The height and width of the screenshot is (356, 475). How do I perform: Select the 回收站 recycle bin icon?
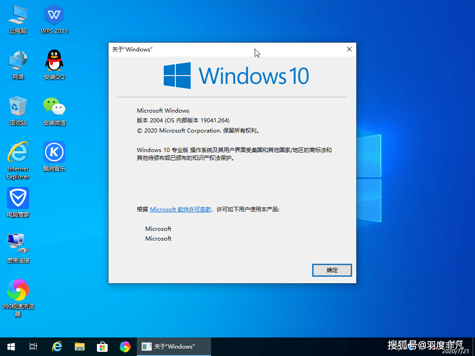click(18, 111)
